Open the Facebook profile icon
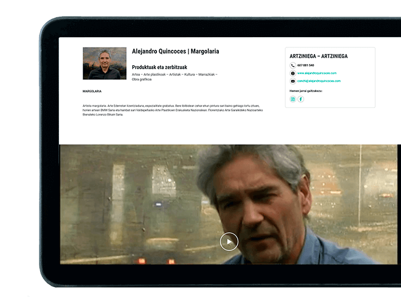The width and height of the screenshot is (401, 303). tap(301, 99)
